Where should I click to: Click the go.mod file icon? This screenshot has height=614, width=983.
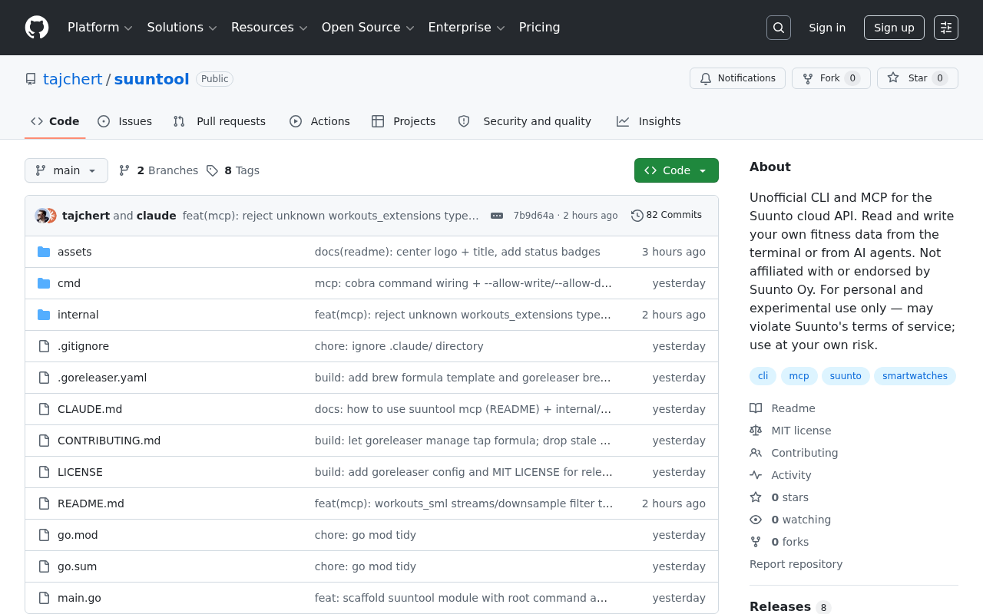44,535
